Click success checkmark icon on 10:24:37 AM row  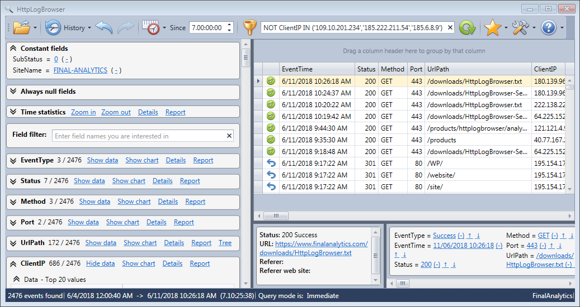point(271,93)
